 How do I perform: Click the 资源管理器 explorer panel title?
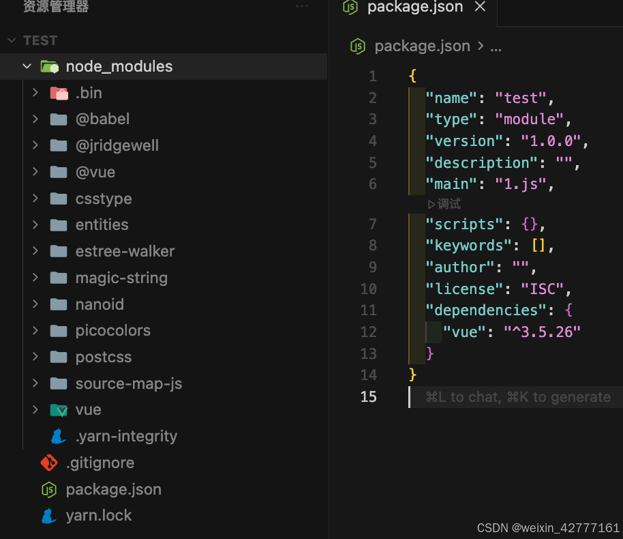point(56,6)
